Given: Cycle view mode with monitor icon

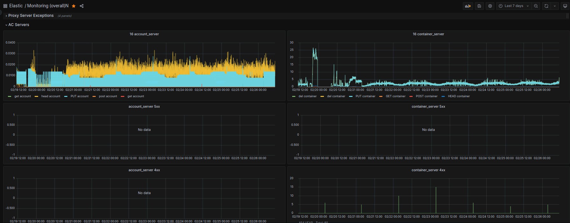Looking at the screenshot, I should pyautogui.click(x=565, y=6).
